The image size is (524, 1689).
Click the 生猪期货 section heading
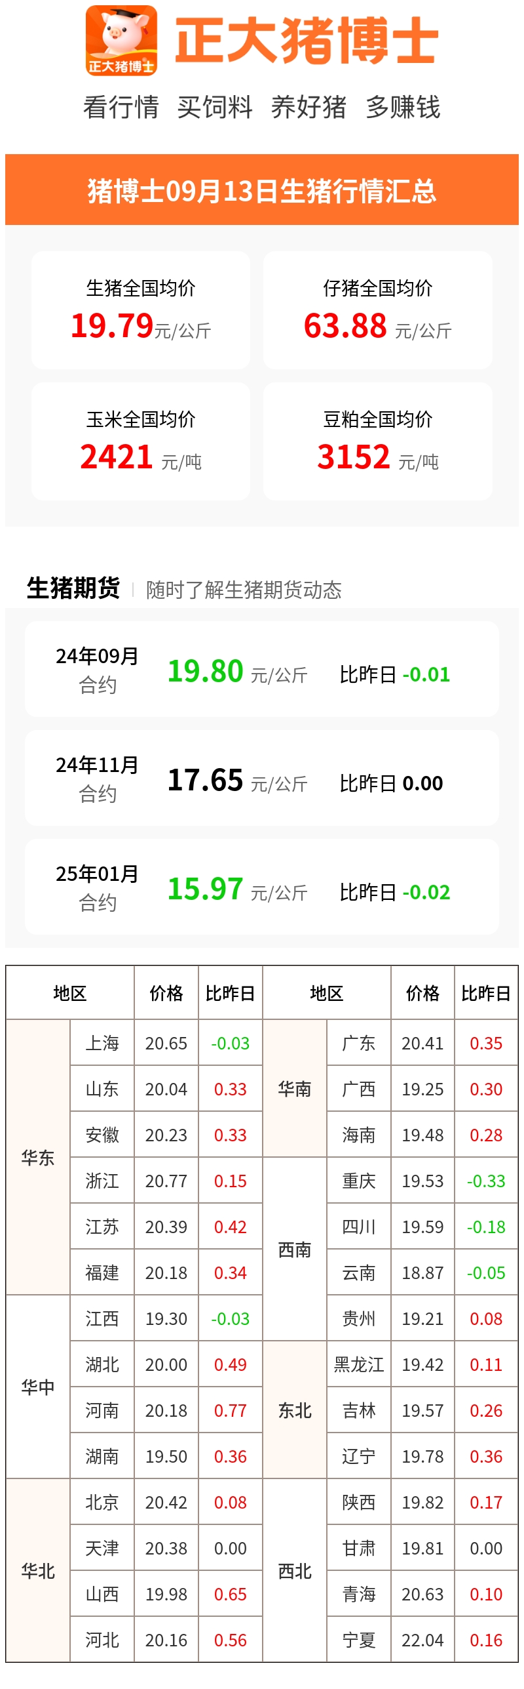coord(73,588)
